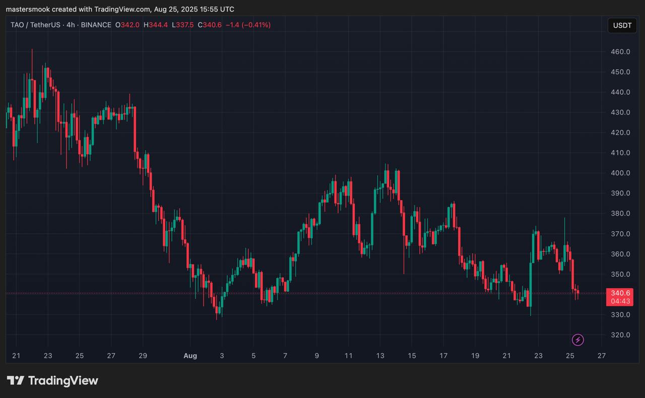The width and height of the screenshot is (645, 398).
Task: Click the BINANCE exchange label
Action: (96, 25)
